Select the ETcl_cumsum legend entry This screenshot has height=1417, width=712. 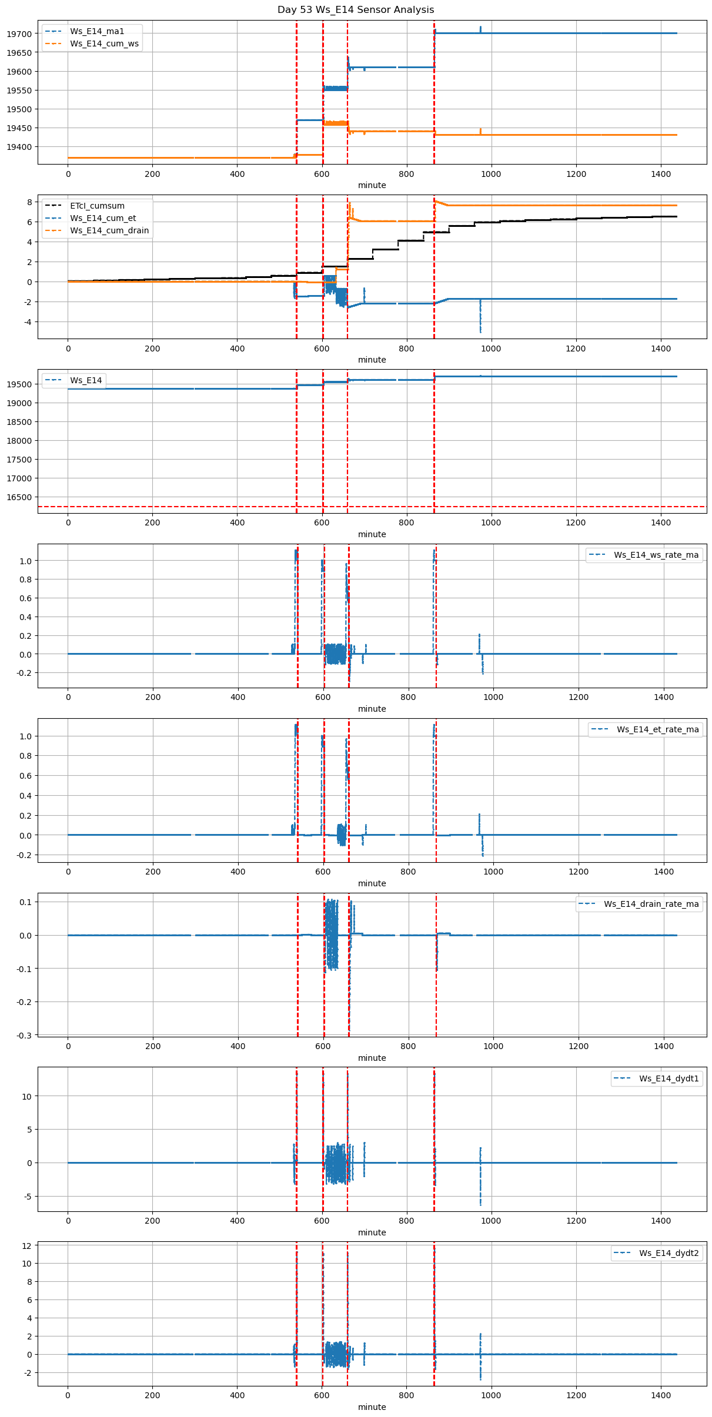click(97, 206)
